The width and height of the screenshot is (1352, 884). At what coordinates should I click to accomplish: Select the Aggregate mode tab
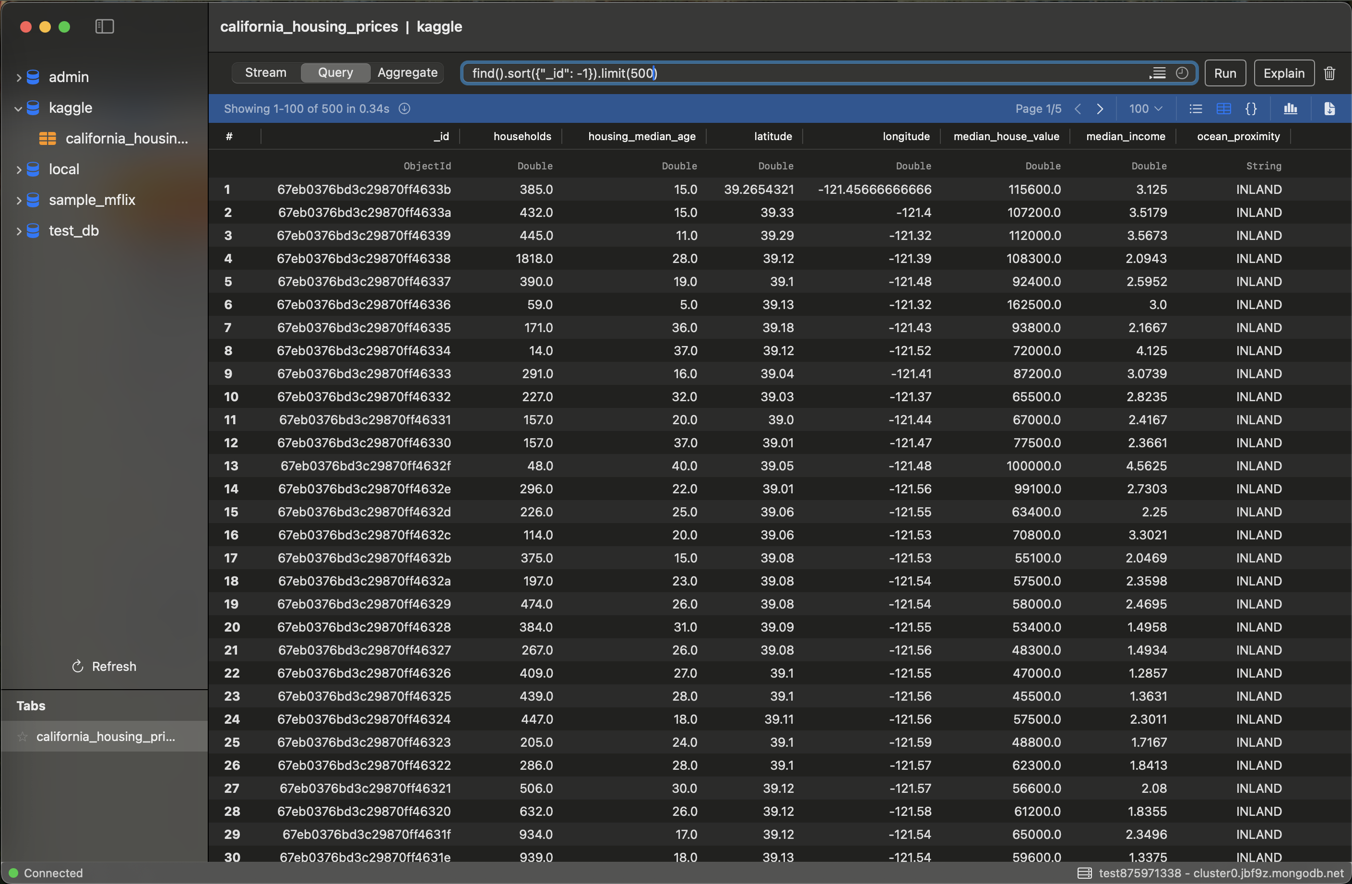[x=407, y=73]
